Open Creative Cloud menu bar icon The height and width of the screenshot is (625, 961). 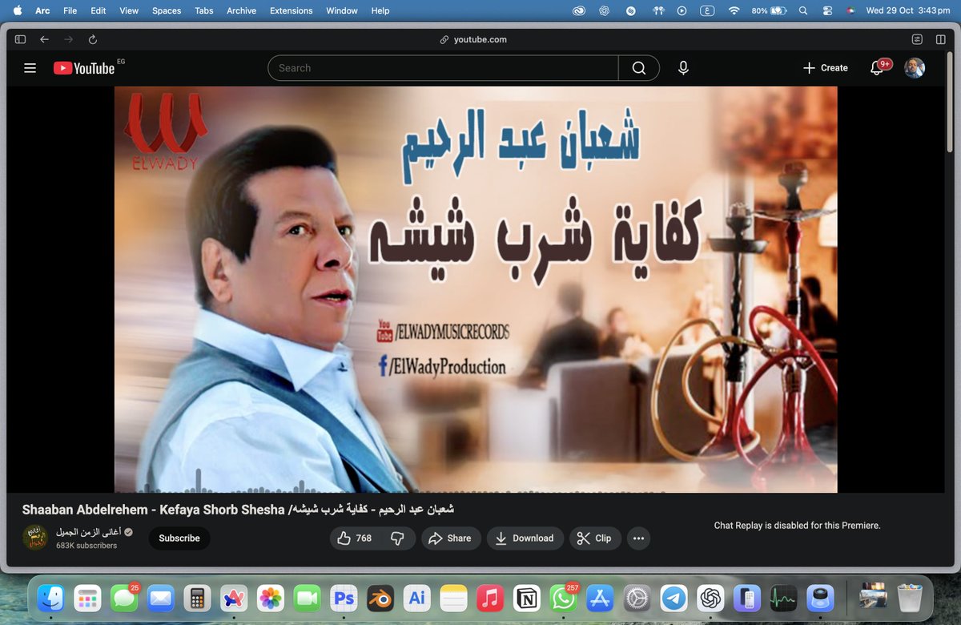pyautogui.click(x=579, y=10)
